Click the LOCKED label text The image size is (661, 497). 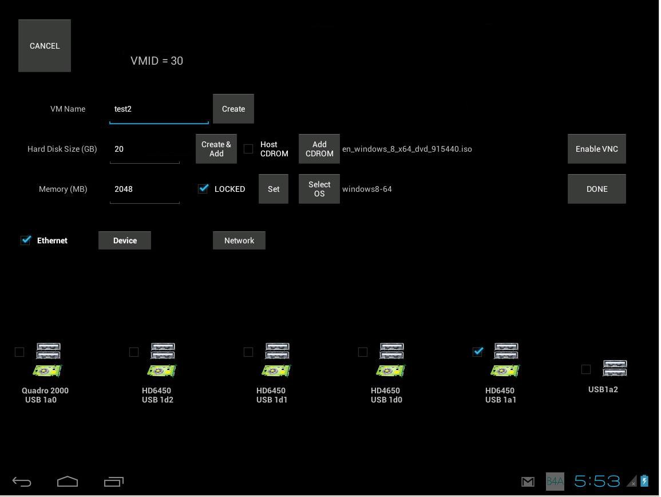tap(229, 189)
